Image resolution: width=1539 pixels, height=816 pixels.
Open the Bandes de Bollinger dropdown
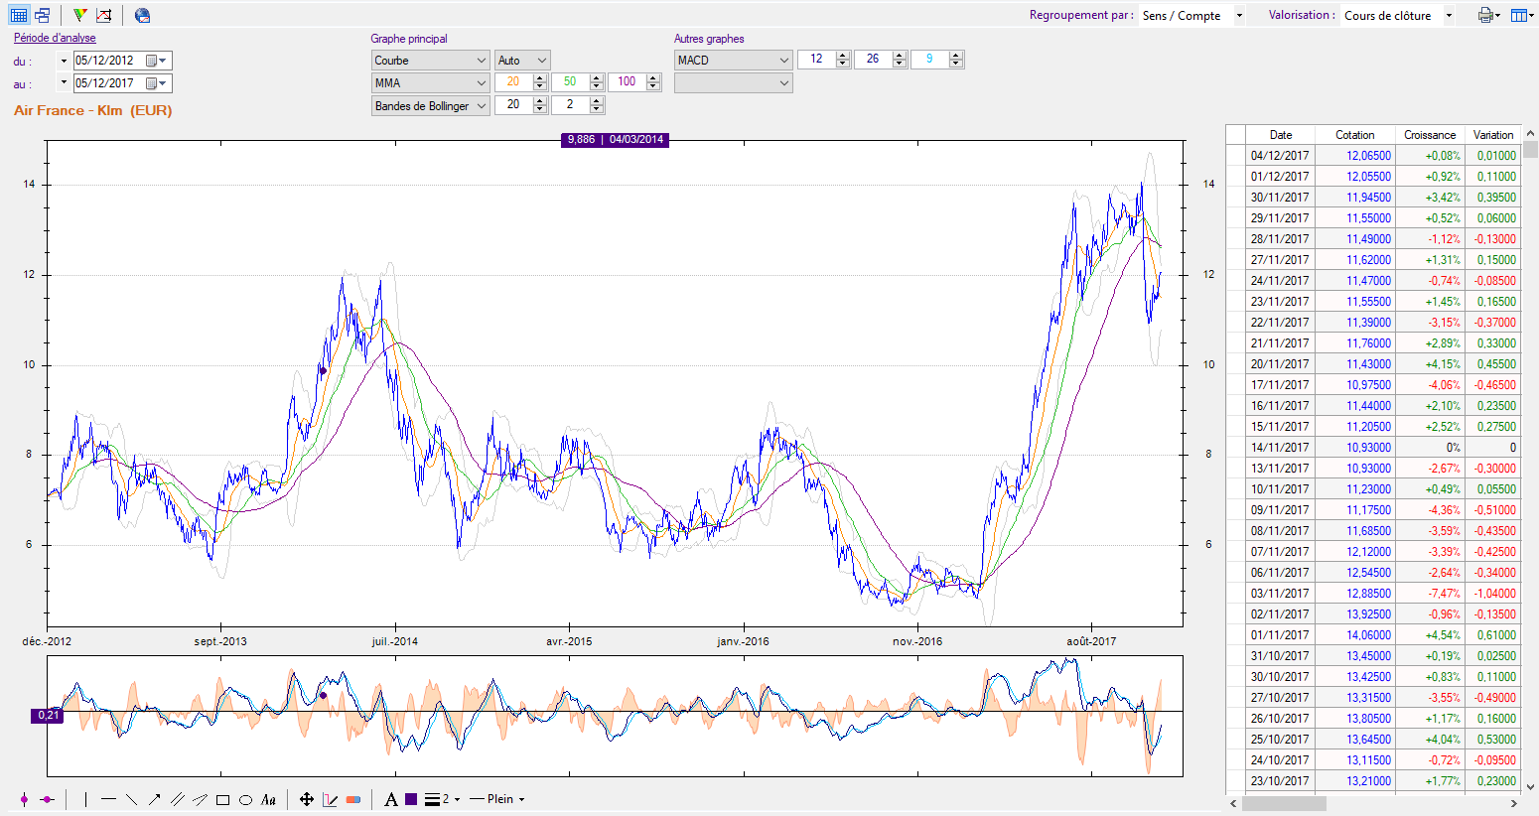click(x=430, y=105)
